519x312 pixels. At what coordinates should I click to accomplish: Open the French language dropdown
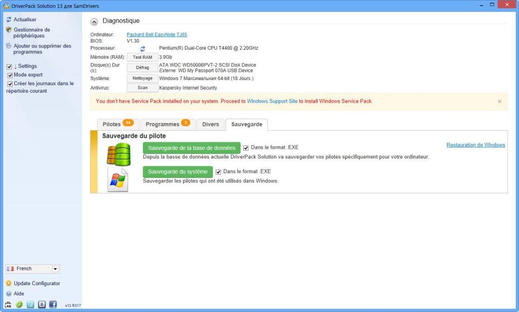coord(32,268)
